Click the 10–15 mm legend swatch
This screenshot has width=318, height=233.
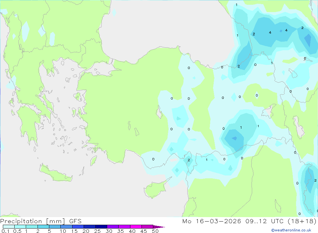click(x=66, y=227)
